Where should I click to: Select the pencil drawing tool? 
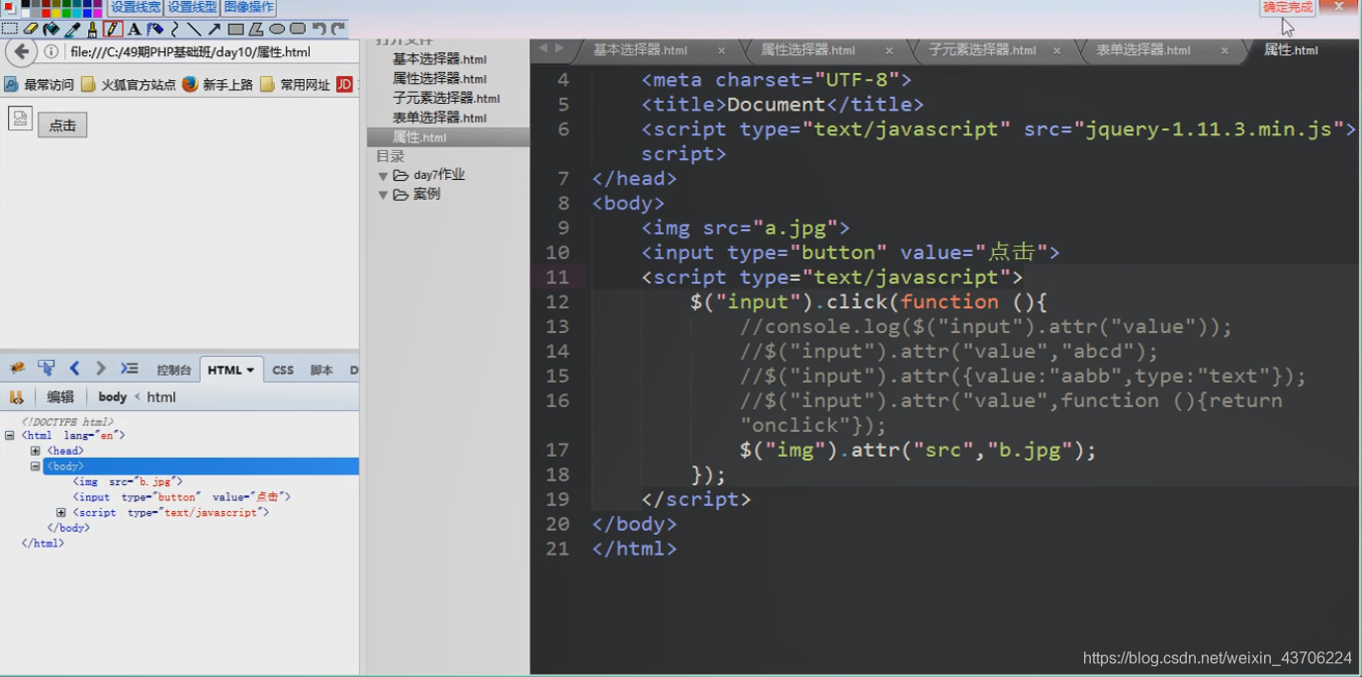tap(113, 29)
